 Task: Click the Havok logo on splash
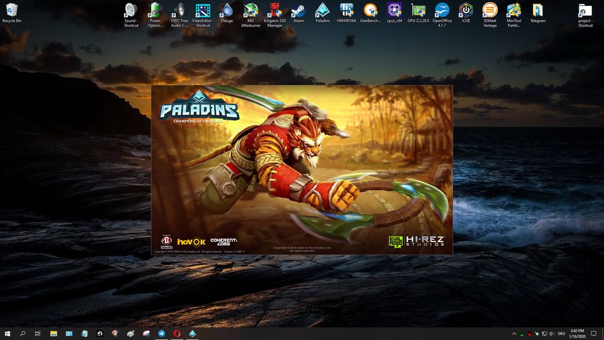point(191,242)
